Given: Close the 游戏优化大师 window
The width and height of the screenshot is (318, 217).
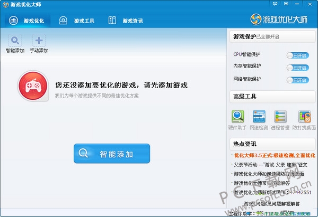Looking at the screenshot, I should (x=310, y=4).
